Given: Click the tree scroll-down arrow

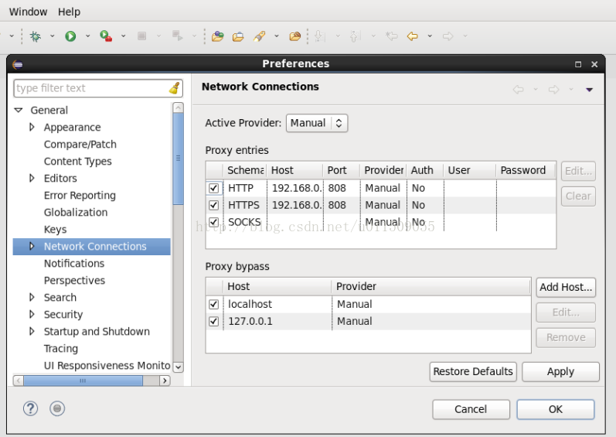Looking at the screenshot, I should (x=178, y=367).
